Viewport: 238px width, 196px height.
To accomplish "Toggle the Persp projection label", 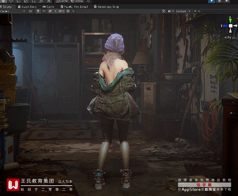I will pyautogui.click(x=230, y=38).
